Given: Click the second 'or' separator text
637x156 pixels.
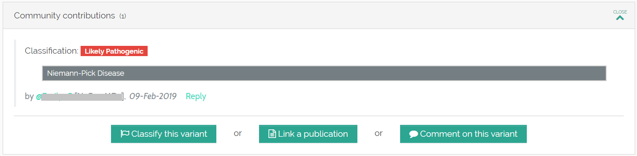Looking at the screenshot, I should click(379, 133).
